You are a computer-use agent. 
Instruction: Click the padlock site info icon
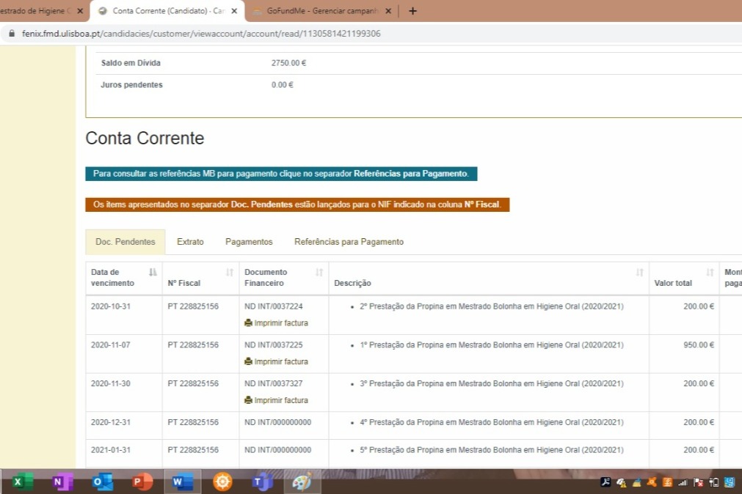coord(12,34)
